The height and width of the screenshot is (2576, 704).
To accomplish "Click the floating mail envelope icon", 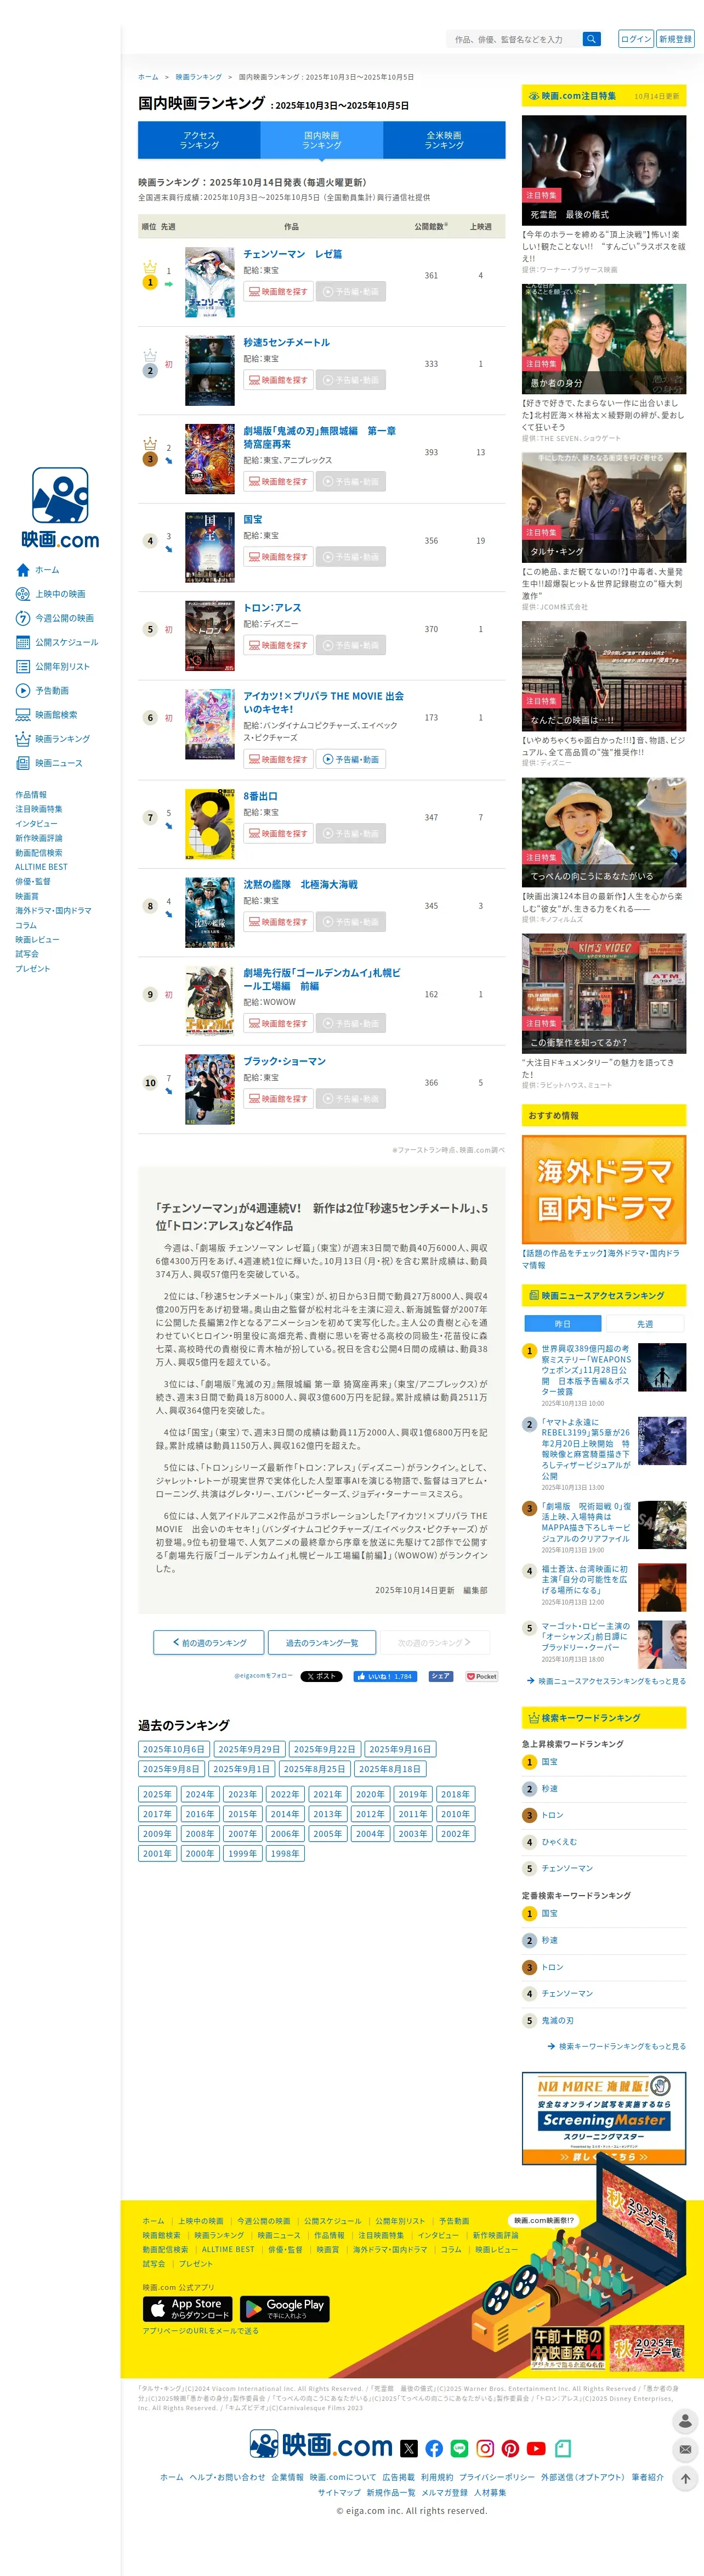I will point(685,2449).
